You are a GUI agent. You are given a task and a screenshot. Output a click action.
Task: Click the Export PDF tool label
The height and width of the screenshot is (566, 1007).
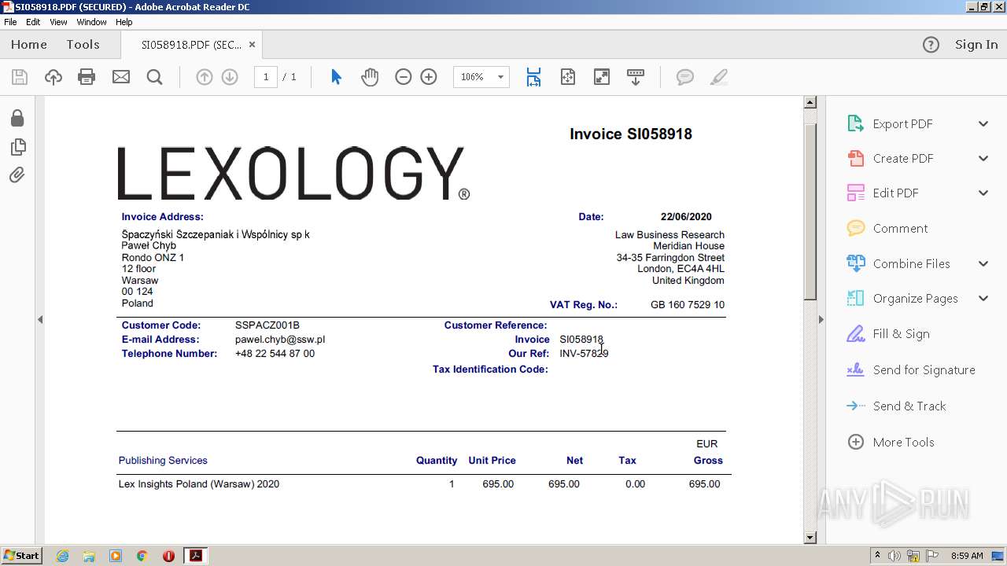(902, 124)
